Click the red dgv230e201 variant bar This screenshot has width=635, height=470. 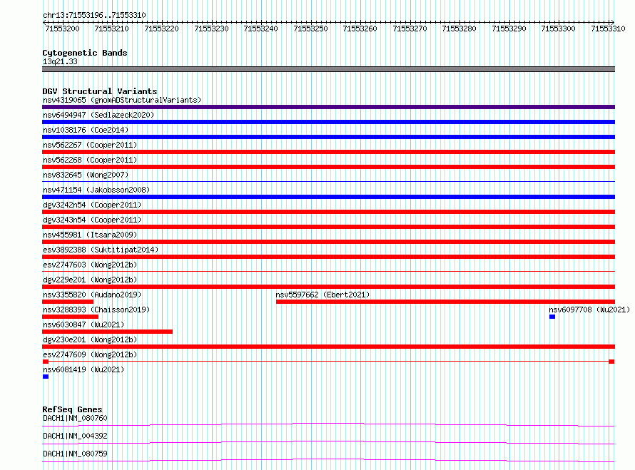tap(328, 347)
